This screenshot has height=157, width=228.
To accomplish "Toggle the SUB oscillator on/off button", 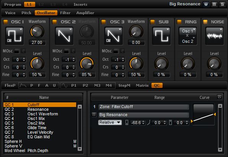I will 153,22.
